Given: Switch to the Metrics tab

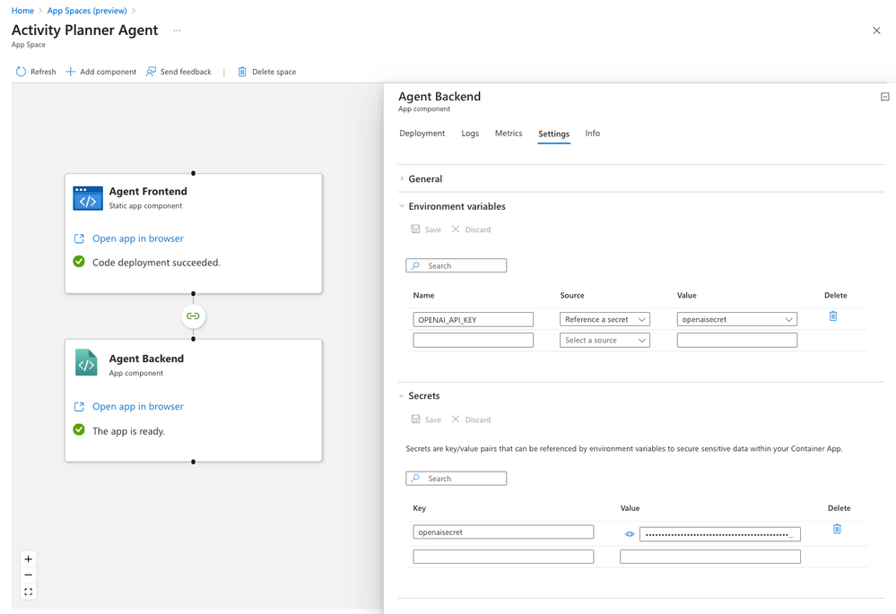Looking at the screenshot, I should [509, 134].
